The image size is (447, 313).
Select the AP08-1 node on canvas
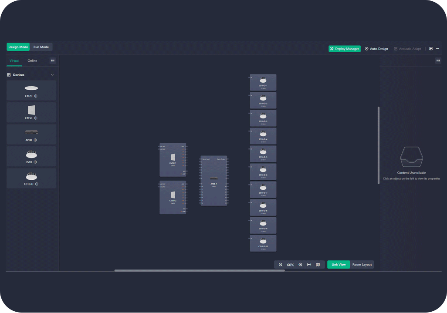[x=213, y=181]
